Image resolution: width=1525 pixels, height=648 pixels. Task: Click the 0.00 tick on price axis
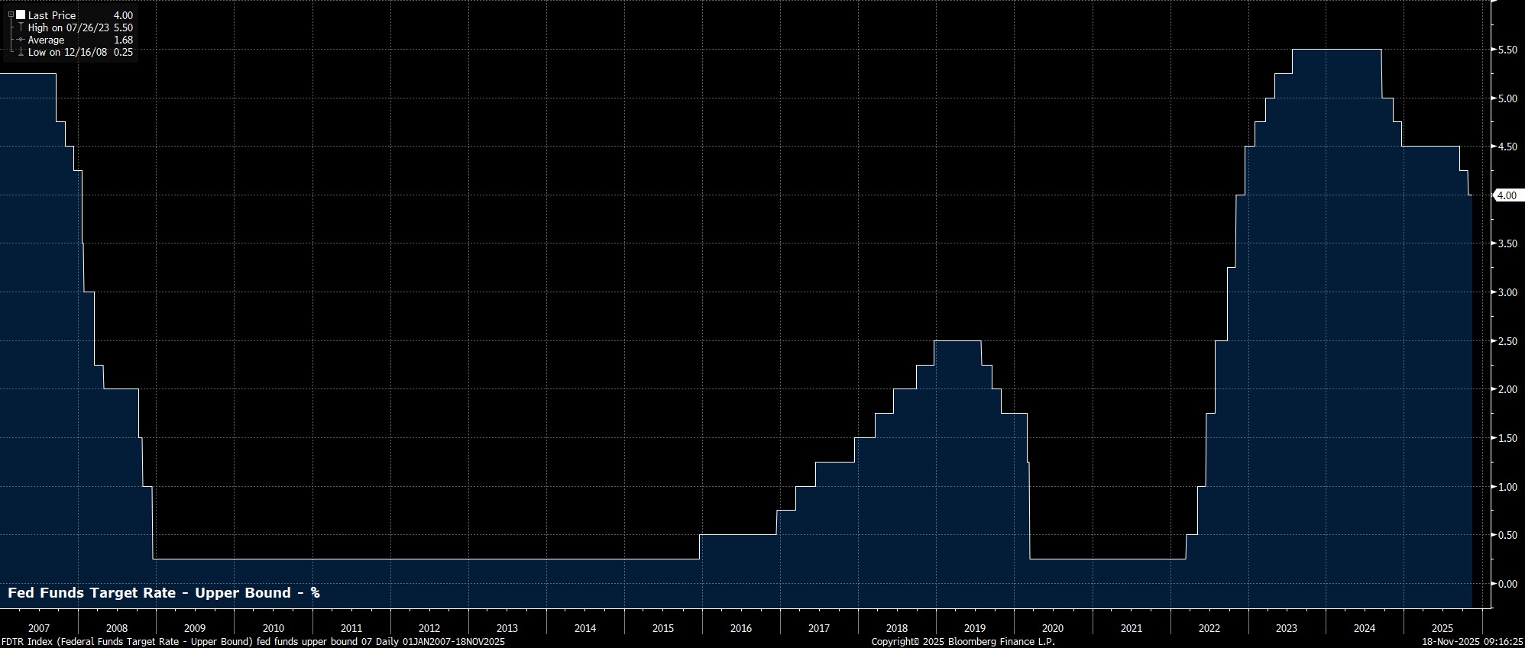pyautogui.click(x=1507, y=584)
